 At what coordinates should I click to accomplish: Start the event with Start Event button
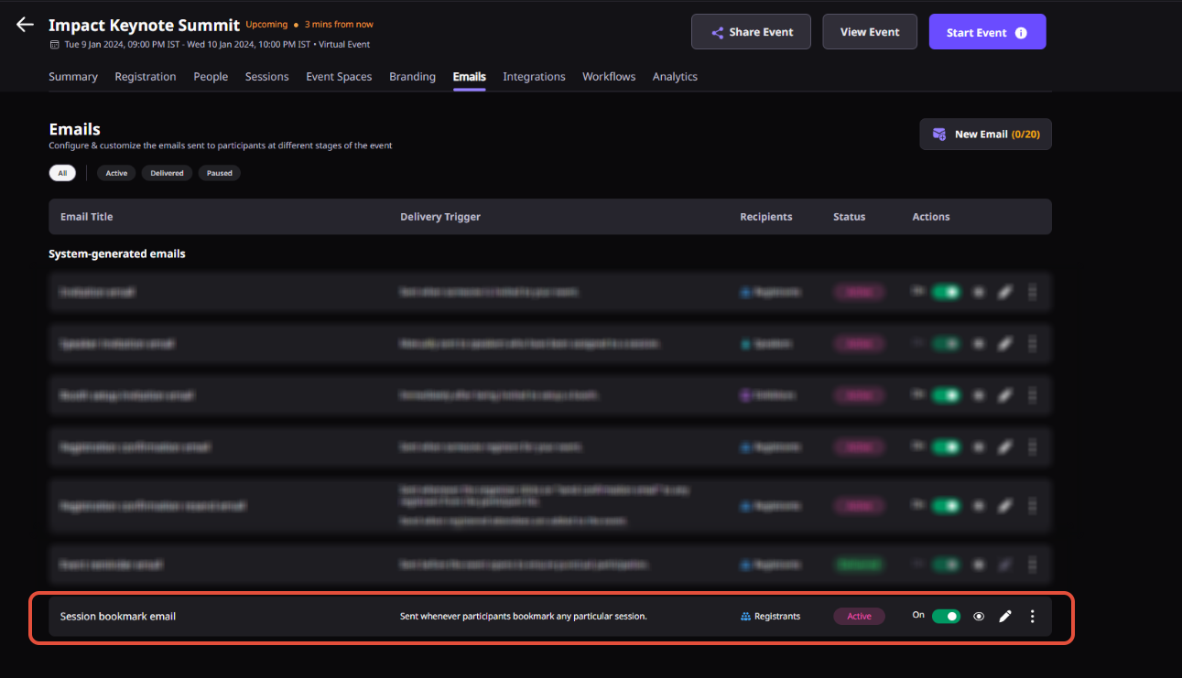[x=987, y=32]
